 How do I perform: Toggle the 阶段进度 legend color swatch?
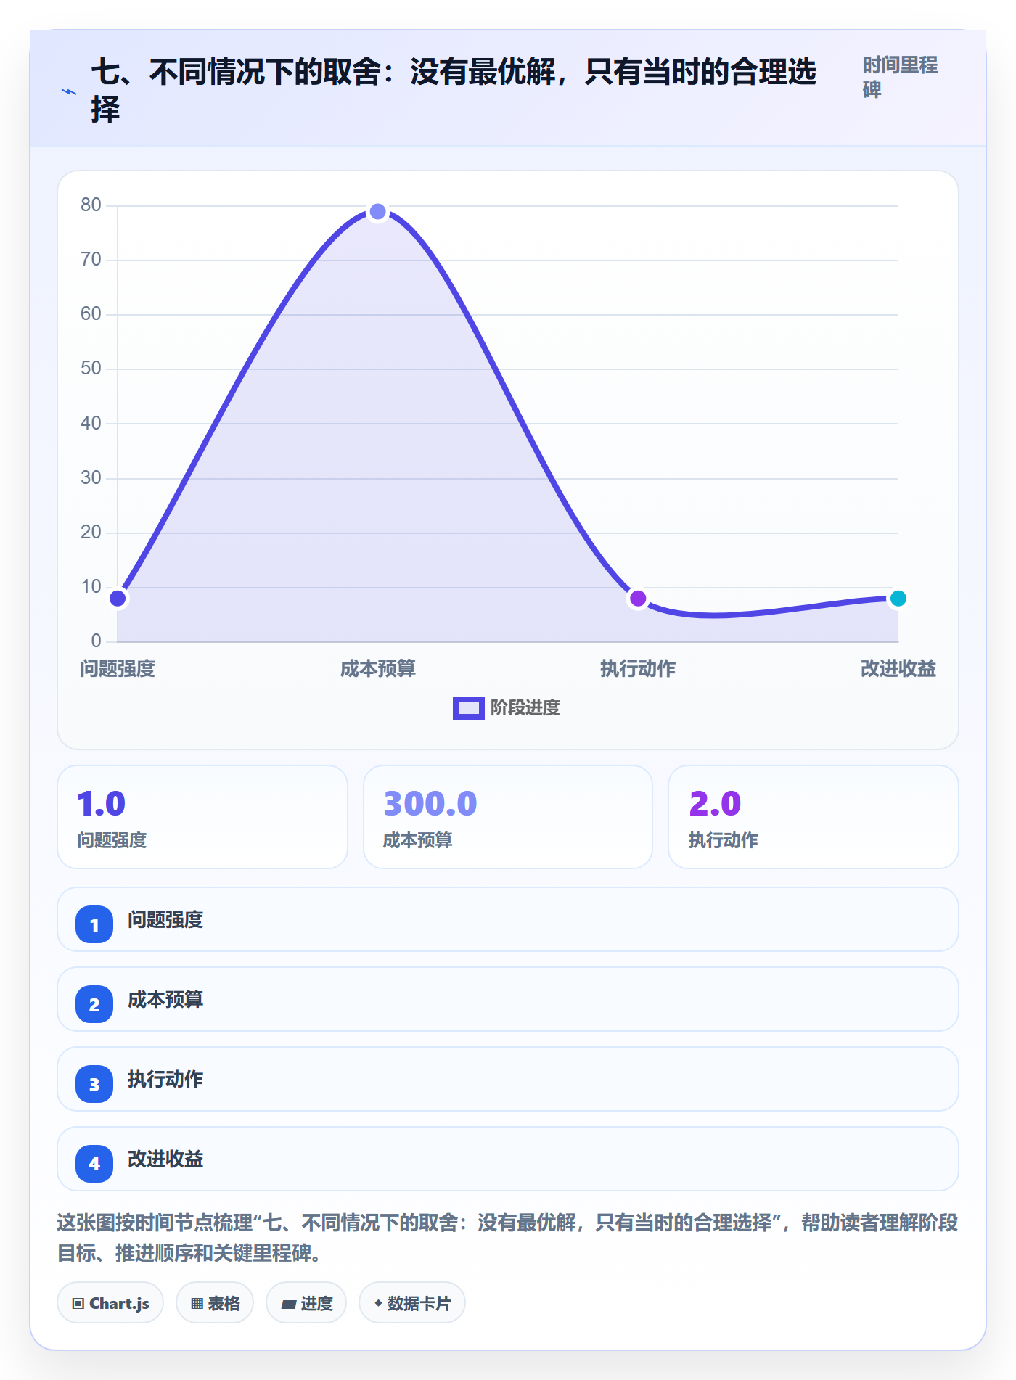(468, 707)
